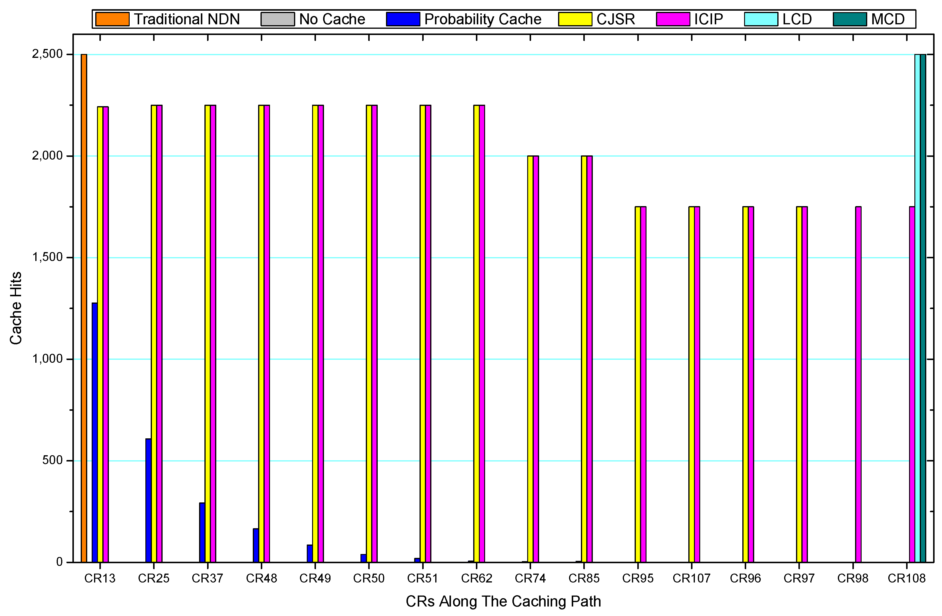
Task: Click the CRs Along The Caching Path title
Action: [504, 602]
